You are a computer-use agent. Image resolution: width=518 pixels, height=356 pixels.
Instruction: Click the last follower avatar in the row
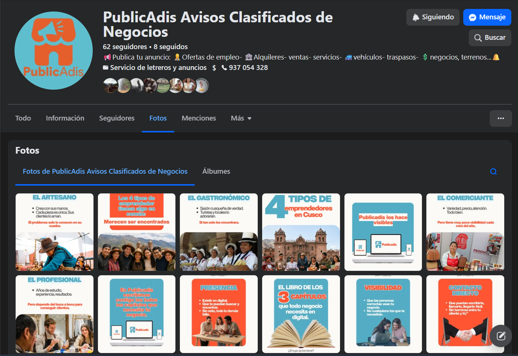(x=202, y=86)
